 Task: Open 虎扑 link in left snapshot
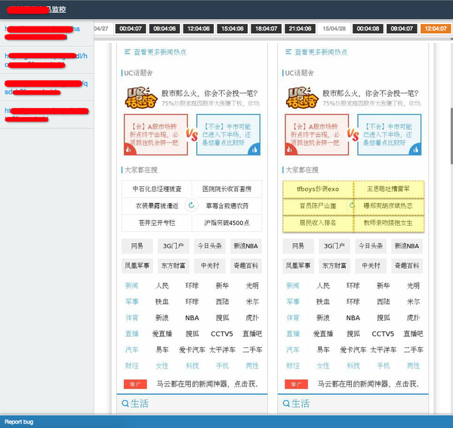(x=252, y=318)
